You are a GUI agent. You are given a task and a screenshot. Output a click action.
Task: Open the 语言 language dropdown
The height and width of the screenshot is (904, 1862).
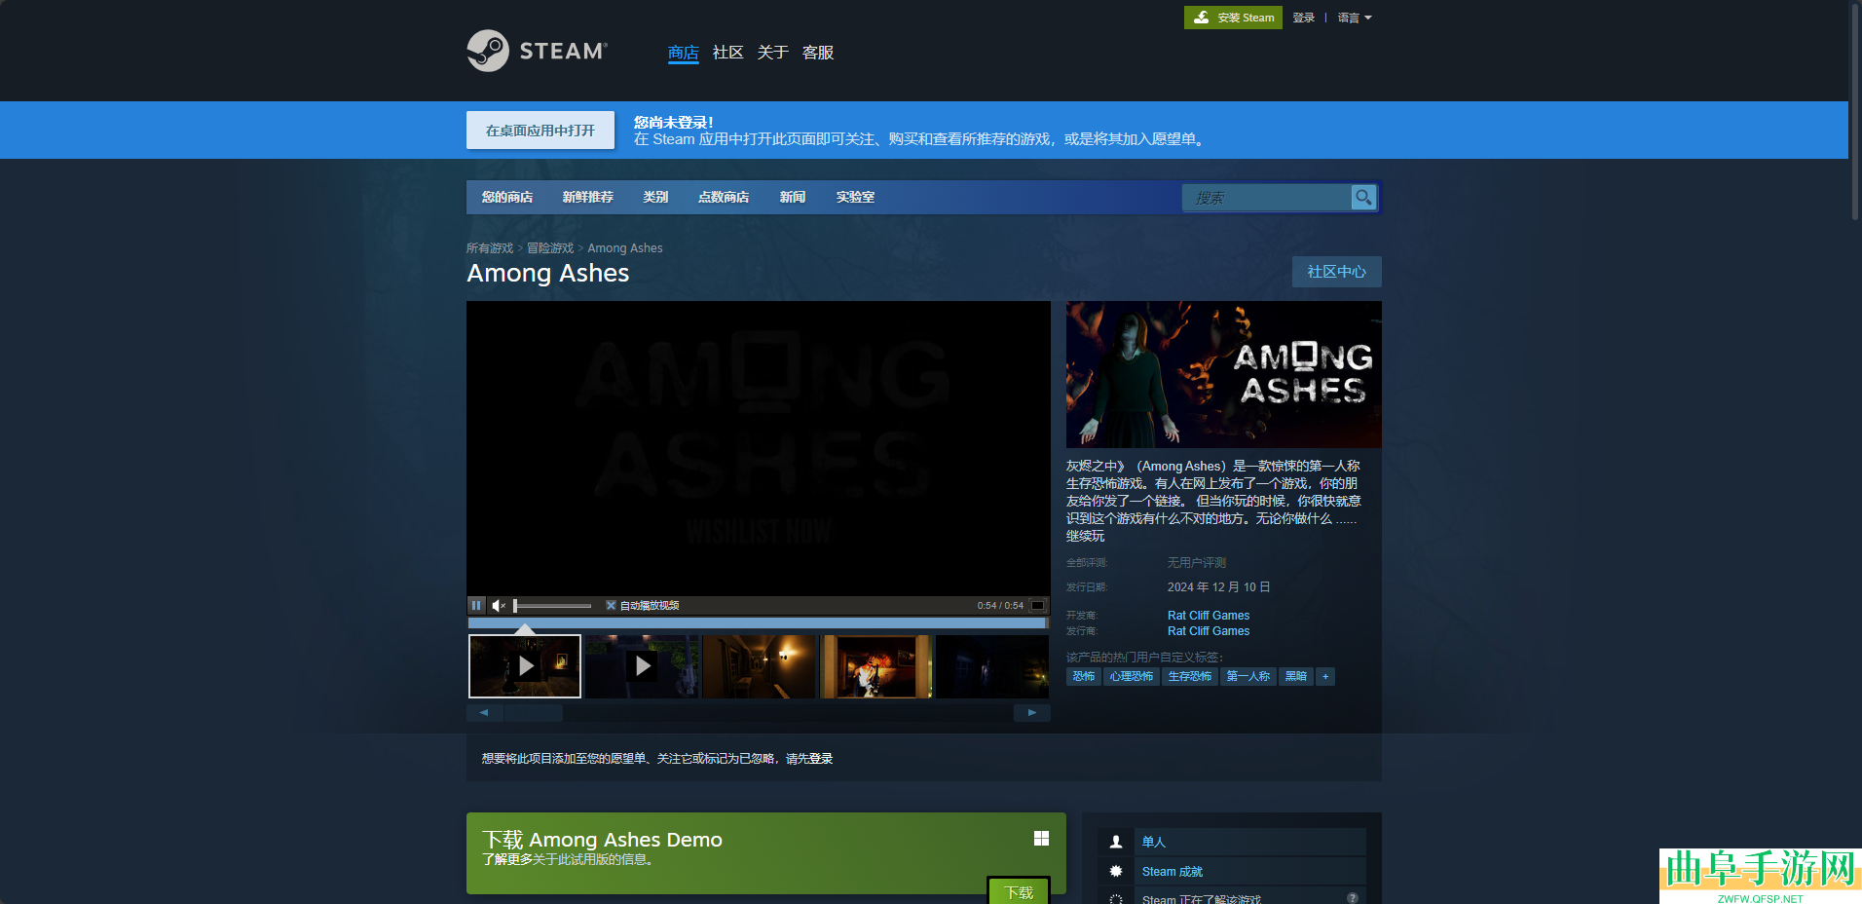[1355, 18]
